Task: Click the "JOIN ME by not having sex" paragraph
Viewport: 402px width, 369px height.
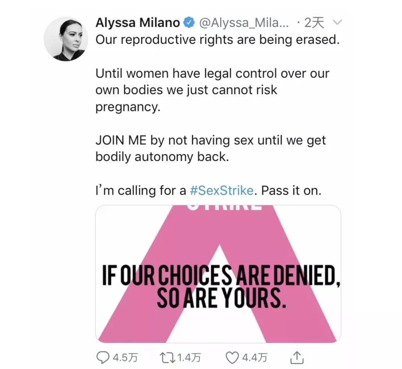Action: point(210,149)
